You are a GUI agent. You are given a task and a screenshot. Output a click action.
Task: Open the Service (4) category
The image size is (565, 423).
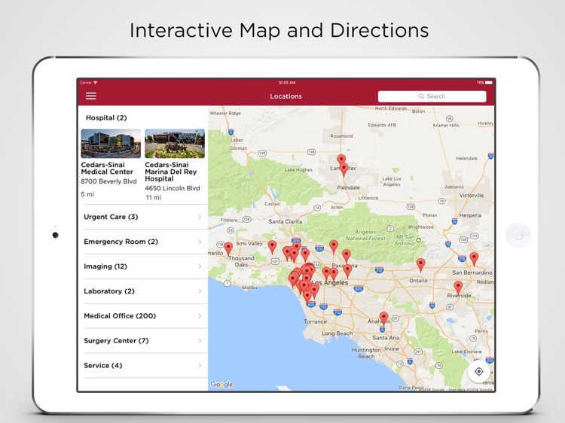[x=145, y=365]
